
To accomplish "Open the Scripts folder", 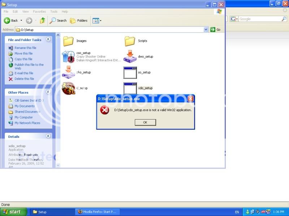I will (x=130, y=41).
